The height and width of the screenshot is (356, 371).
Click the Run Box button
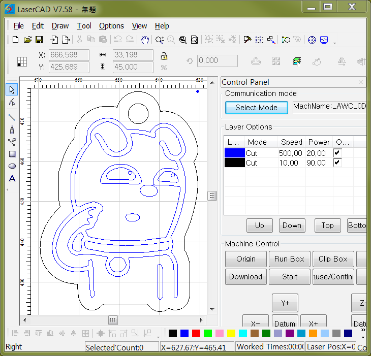point(289,259)
